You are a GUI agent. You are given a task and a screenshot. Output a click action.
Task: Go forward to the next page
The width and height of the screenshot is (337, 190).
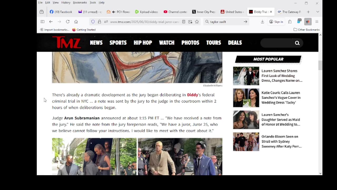[59, 22]
